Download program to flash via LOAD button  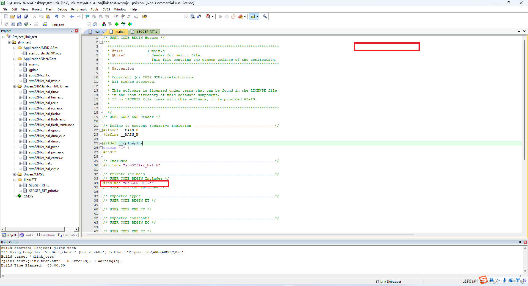pyautogui.click(x=45, y=24)
